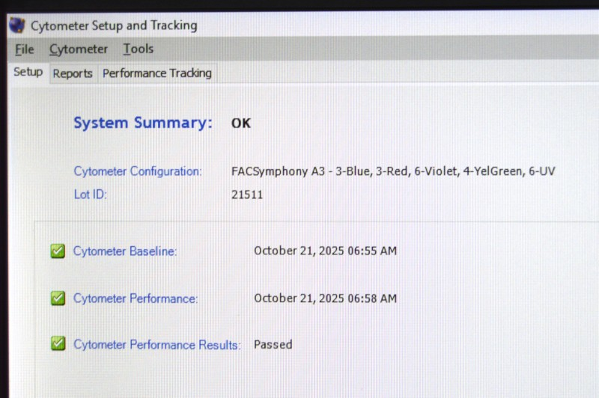The image size is (599, 398).
Task: Click the FACSymphony A3 configuration text
Action: click(x=393, y=171)
